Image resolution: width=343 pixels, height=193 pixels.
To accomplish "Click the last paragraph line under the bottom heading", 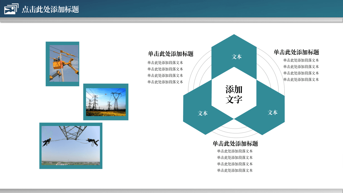I will coord(235,170).
